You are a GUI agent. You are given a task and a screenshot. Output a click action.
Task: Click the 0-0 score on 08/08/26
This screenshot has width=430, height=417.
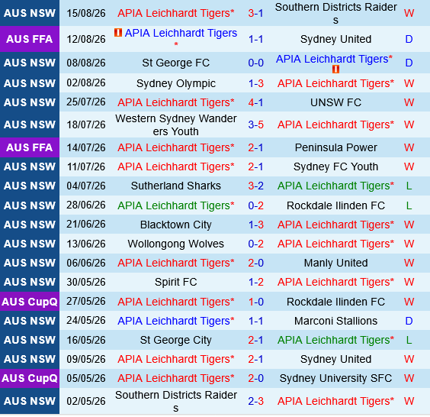click(255, 63)
